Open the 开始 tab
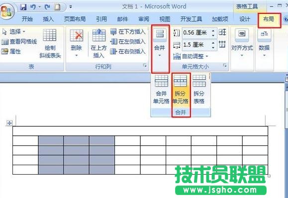The image size is (288, 198). click(27, 19)
